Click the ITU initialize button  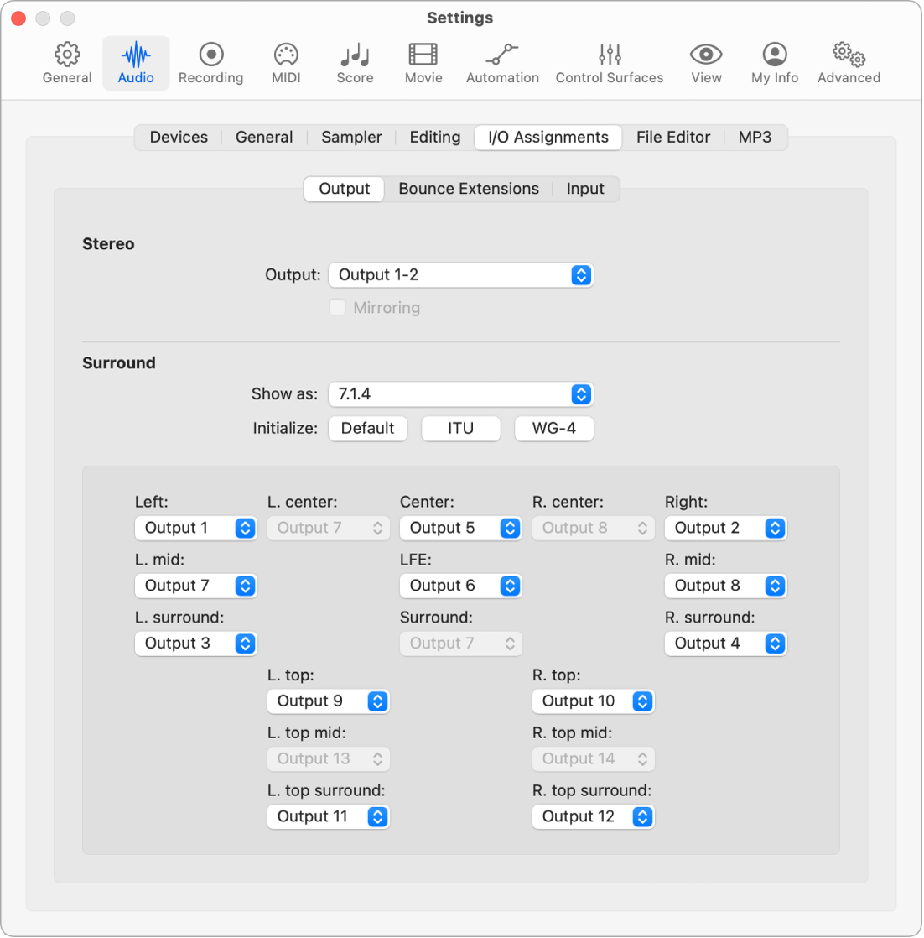pyautogui.click(x=461, y=429)
